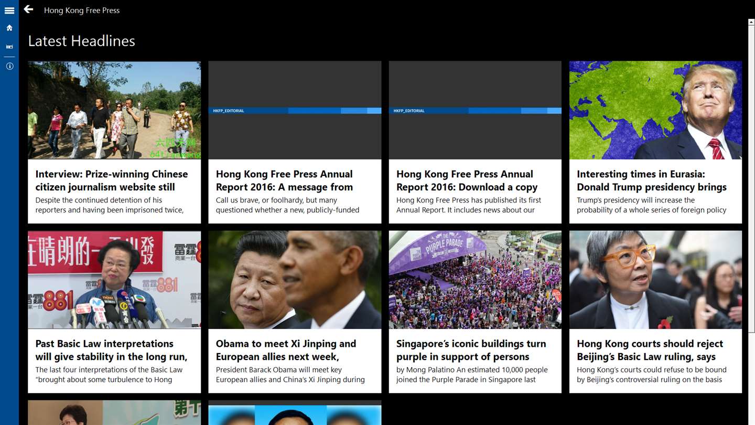Screen dimensions: 755x425
Task: Click the scrollbar up arrow
Action: pyautogui.click(x=751, y=22)
